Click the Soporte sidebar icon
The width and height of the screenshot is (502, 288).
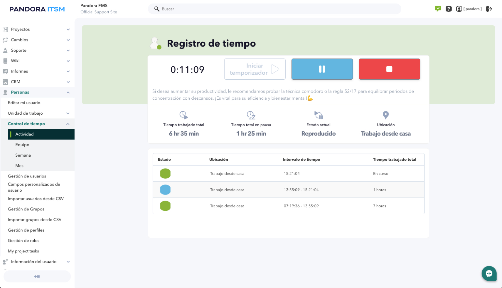click(x=5, y=50)
